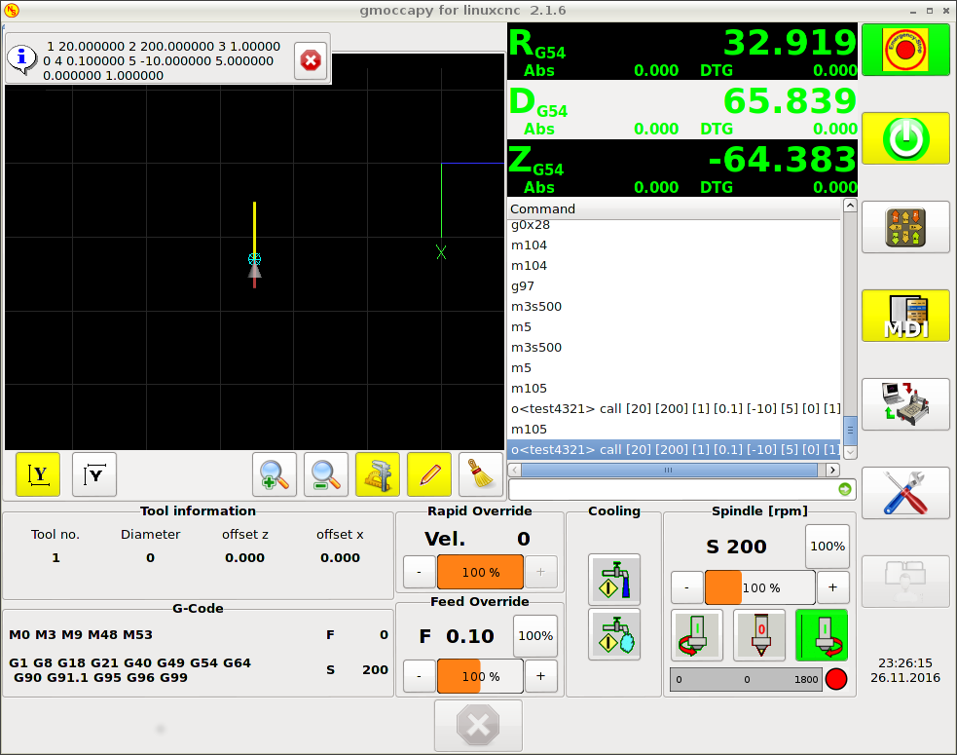
Task: Click the rapid override plus button
Action: coord(540,572)
